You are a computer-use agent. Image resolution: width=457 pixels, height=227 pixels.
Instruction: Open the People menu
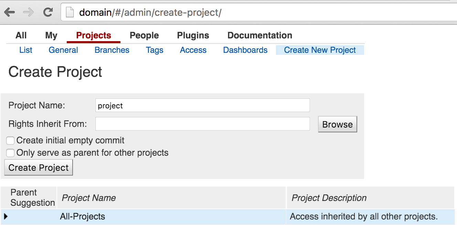point(144,35)
